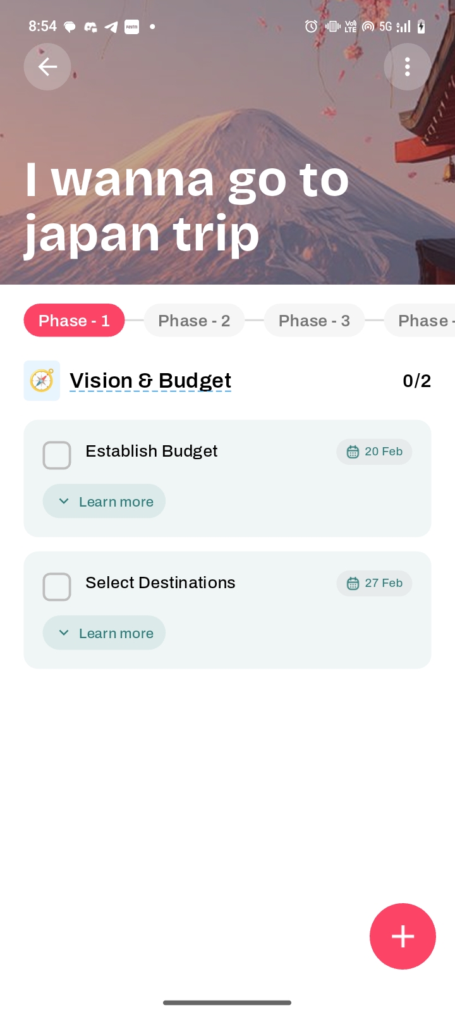Tap the alarm icon in status bar

(x=311, y=27)
